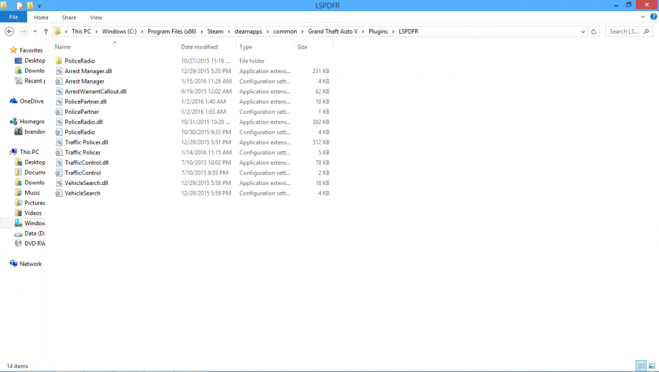Open dropdown arrow after Plugins breadcrumb
The width and height of the screenshot is (659, 372).
393,32
